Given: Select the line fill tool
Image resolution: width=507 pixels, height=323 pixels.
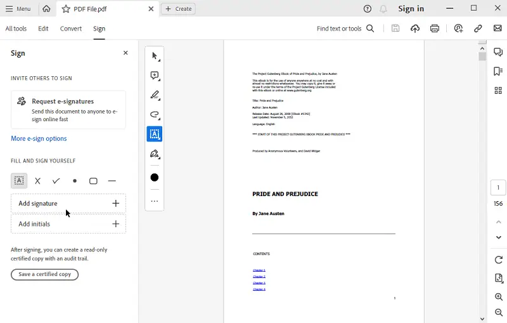Looking at the screenshot, I should pos(112,181).
